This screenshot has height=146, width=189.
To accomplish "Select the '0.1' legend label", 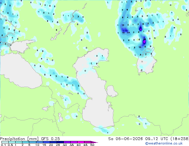I will coord(3,145).
